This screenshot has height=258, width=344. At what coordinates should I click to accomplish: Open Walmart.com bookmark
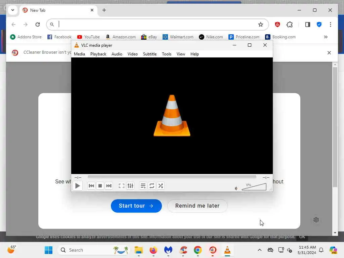coord(178,37)
